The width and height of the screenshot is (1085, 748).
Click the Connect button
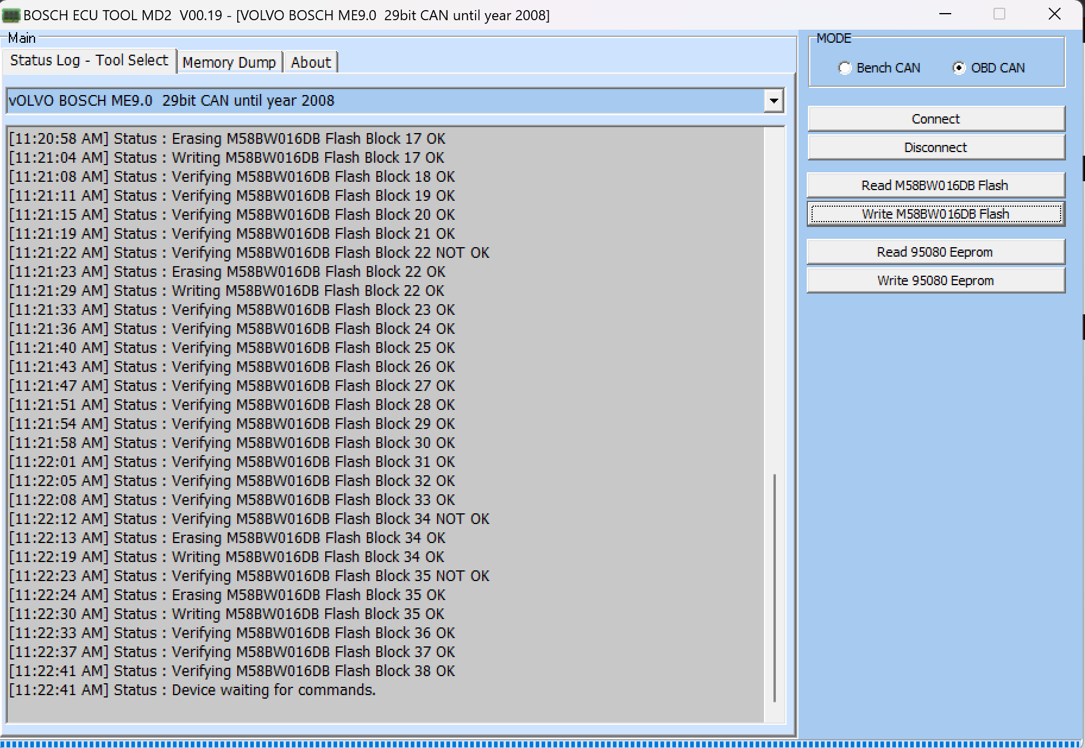tap(936, 119)
